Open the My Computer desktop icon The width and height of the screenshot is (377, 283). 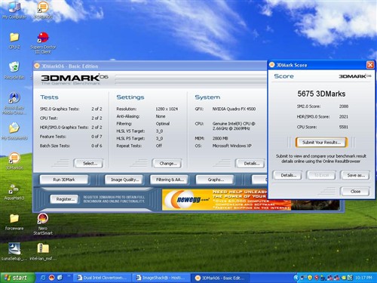[x=14, y=10]
